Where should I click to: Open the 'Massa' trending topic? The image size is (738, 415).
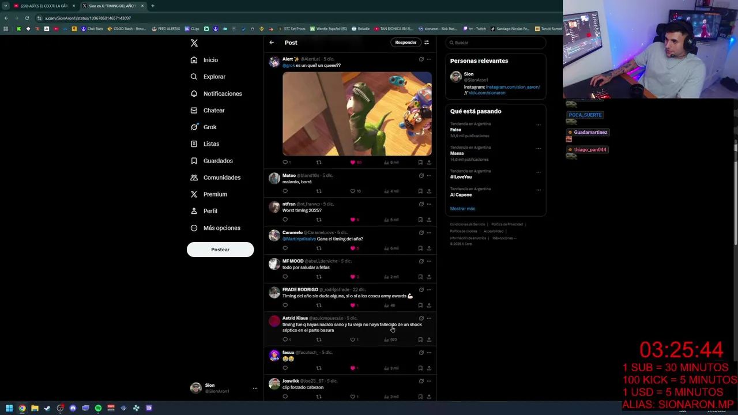(x=457, y=153)
